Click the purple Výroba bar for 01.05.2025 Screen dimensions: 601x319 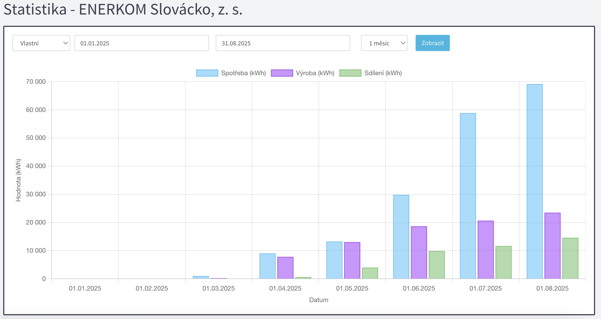(x=352, y=260)
